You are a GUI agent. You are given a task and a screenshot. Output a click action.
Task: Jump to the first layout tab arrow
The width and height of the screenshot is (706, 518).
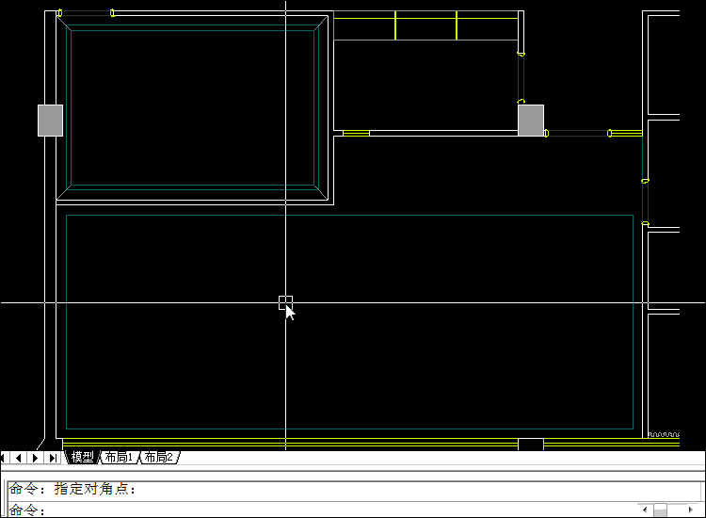(6, 458)
